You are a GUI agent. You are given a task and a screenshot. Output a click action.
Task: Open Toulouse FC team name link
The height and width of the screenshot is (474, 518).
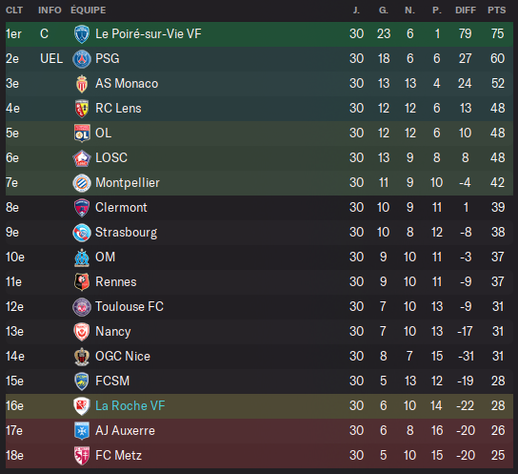coord(129,307)
